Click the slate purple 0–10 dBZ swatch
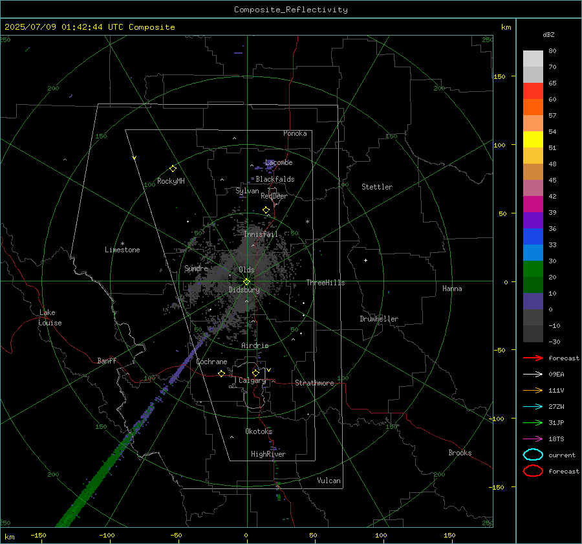The width and height of the screenshot is (582, 544). pos(533,301)
